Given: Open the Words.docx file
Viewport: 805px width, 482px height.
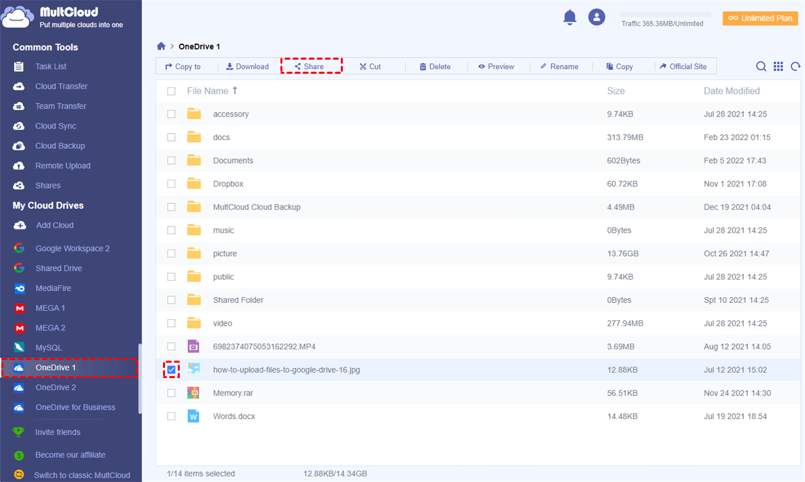Looking at the screenshot, I should pos(233,416).
